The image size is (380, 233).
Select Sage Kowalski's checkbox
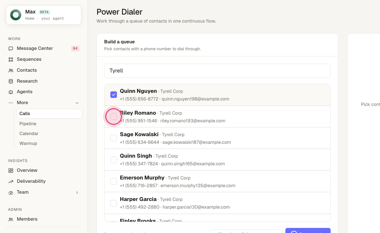(113, 138)
